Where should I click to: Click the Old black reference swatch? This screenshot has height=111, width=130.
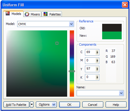click(x=112, y=28)
